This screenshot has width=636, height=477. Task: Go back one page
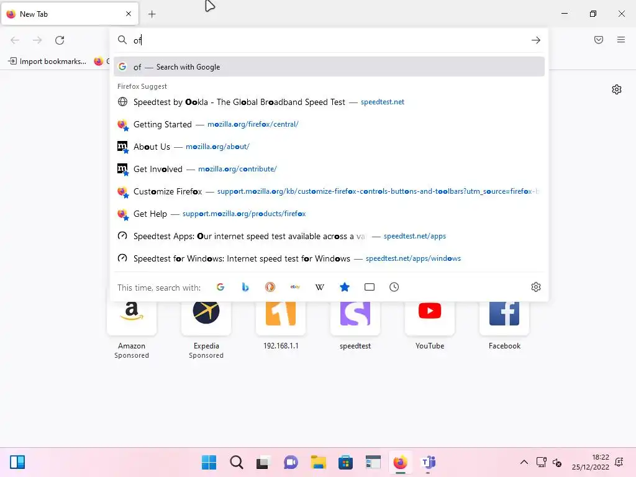tap(15, 40)
